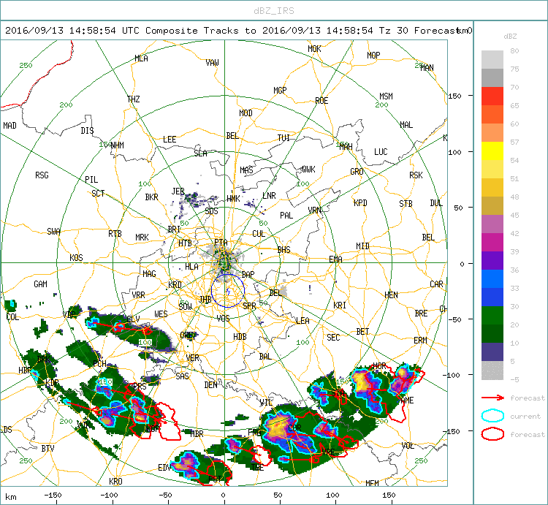Click the HEN station label
Screen dimensions: 548x505
point(391,295)
